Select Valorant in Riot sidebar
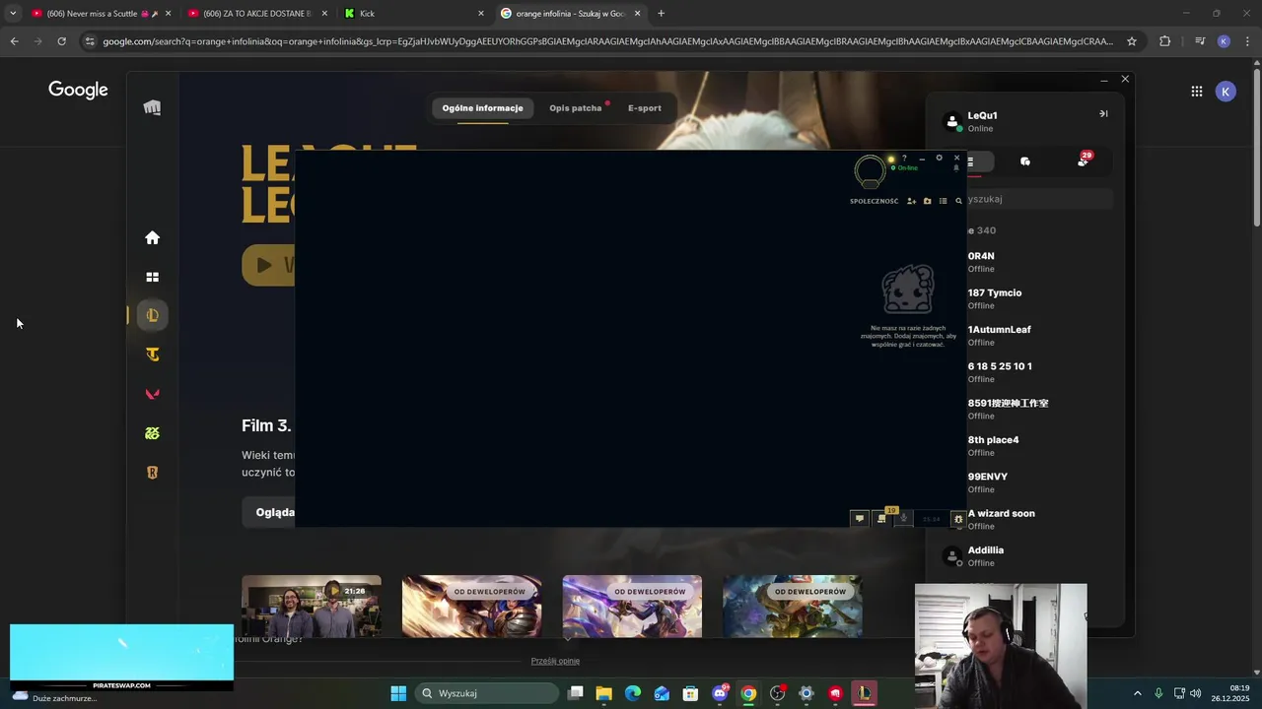 pos(152,394)
